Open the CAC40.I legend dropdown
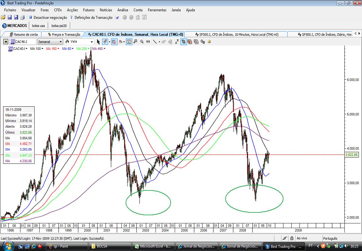The height and width of the screenshot is (251, 362). click(x=26, y=49)
